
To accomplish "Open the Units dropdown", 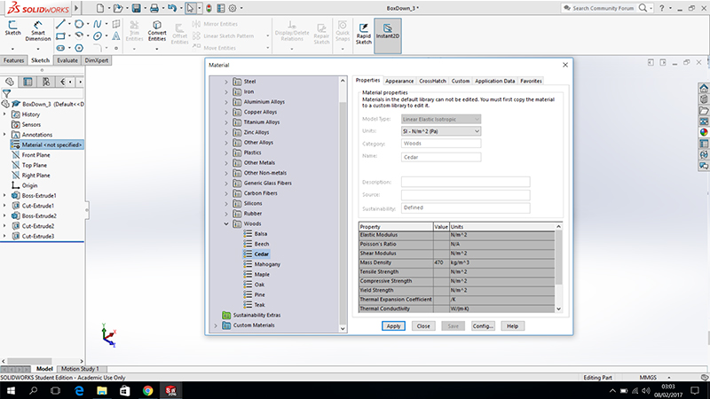I will pos(441,131).
